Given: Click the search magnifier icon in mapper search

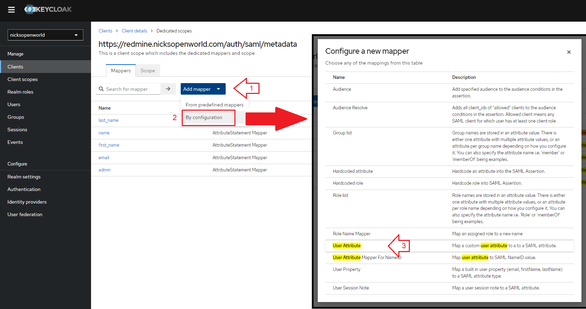Looking at the screenshot, I should pyautogui.click(x=101, y=89).
